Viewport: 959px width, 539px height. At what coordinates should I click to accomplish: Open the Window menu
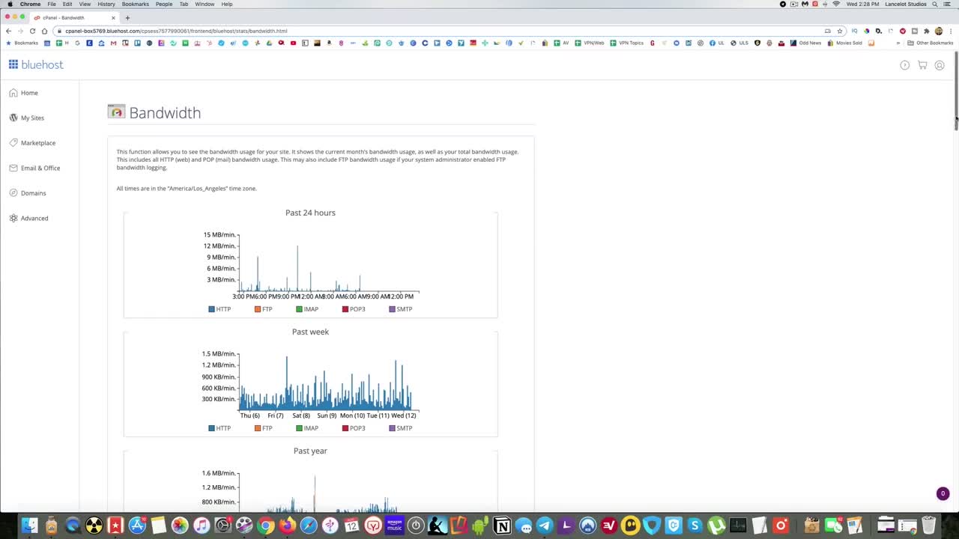(x=205, y=4)
